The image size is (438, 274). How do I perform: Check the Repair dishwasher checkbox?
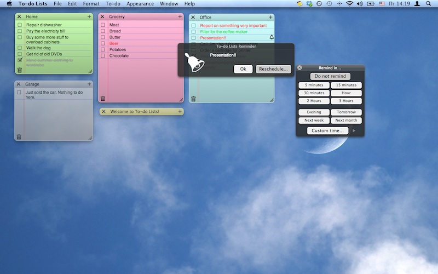pyautogui.click(x=20, y=25)
